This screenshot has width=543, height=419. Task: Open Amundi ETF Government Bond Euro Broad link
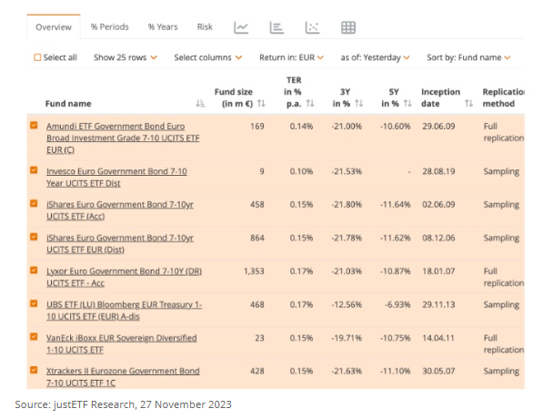pos(123,138)
